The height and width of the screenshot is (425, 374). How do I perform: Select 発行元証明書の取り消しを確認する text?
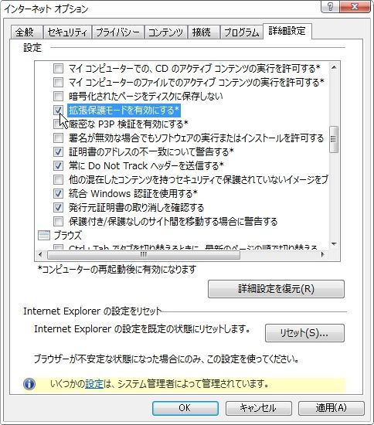(136, 208)
